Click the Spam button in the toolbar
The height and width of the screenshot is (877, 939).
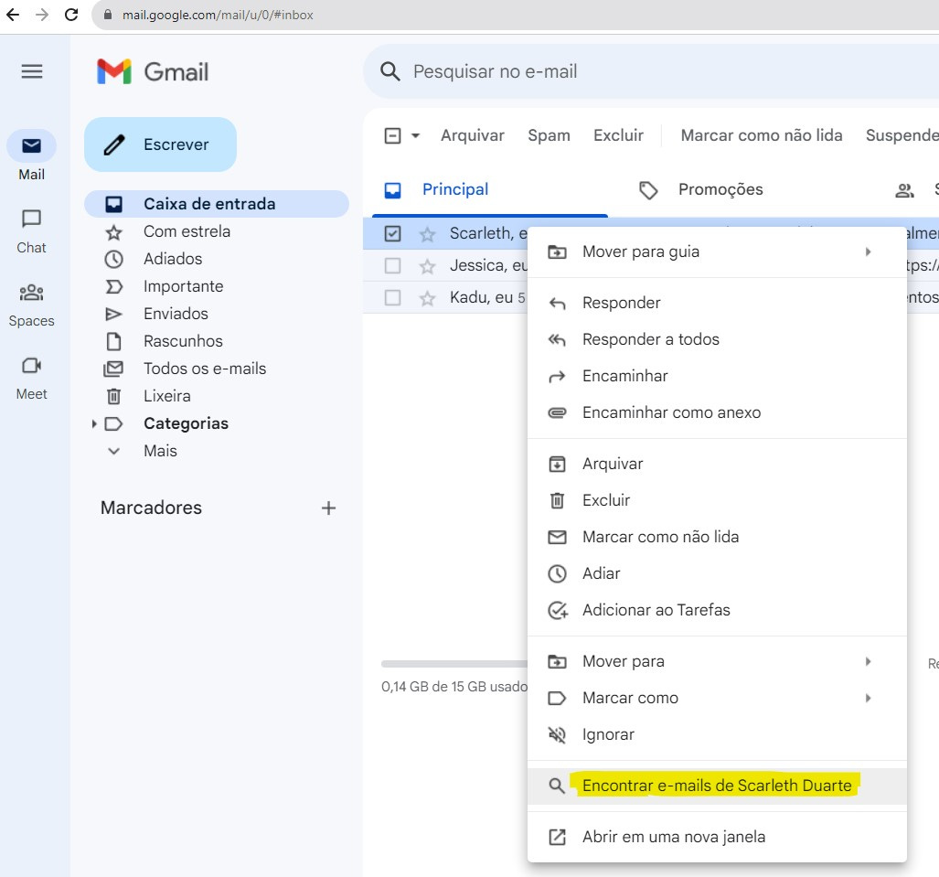pos(549,134)
